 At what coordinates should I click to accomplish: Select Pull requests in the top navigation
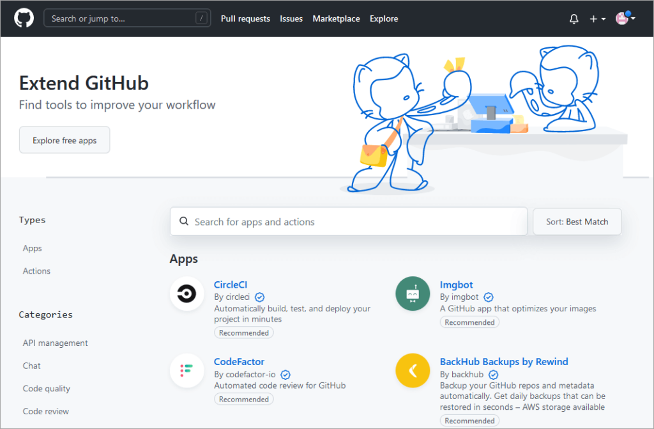(x=245, y=19)
